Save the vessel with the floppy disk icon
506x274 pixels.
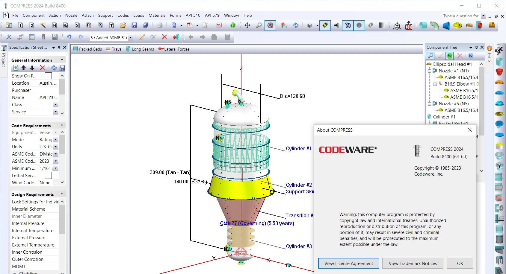134,25
